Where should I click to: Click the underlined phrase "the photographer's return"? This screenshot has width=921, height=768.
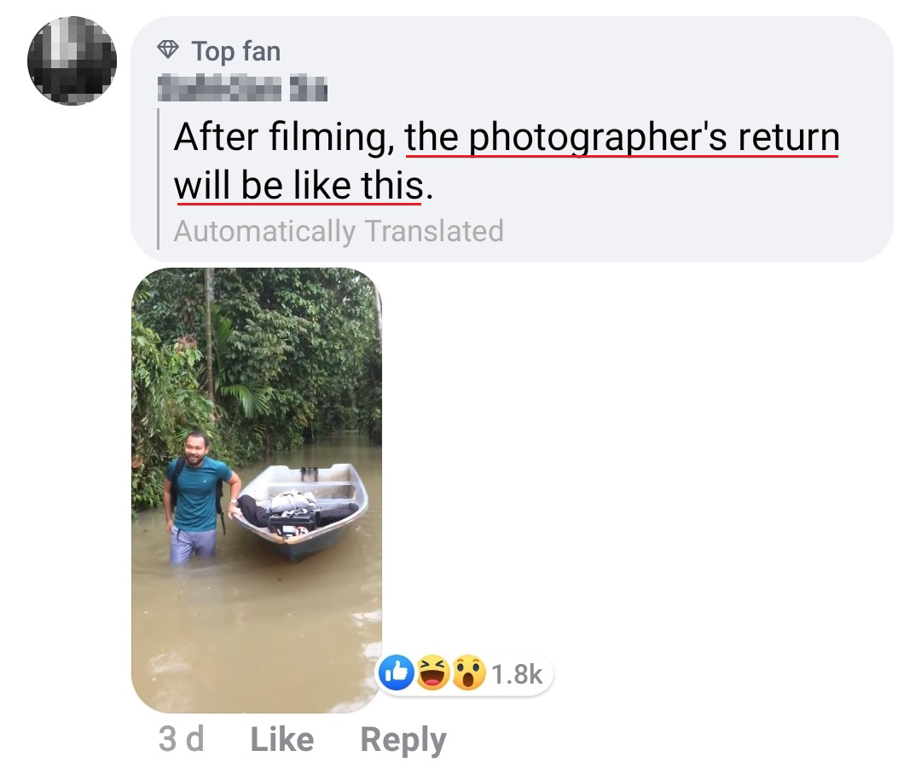[x=622, y=138]
